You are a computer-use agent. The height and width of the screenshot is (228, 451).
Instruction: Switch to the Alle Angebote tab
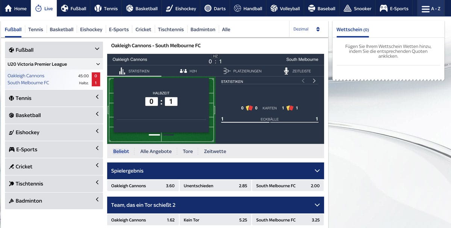156,151
